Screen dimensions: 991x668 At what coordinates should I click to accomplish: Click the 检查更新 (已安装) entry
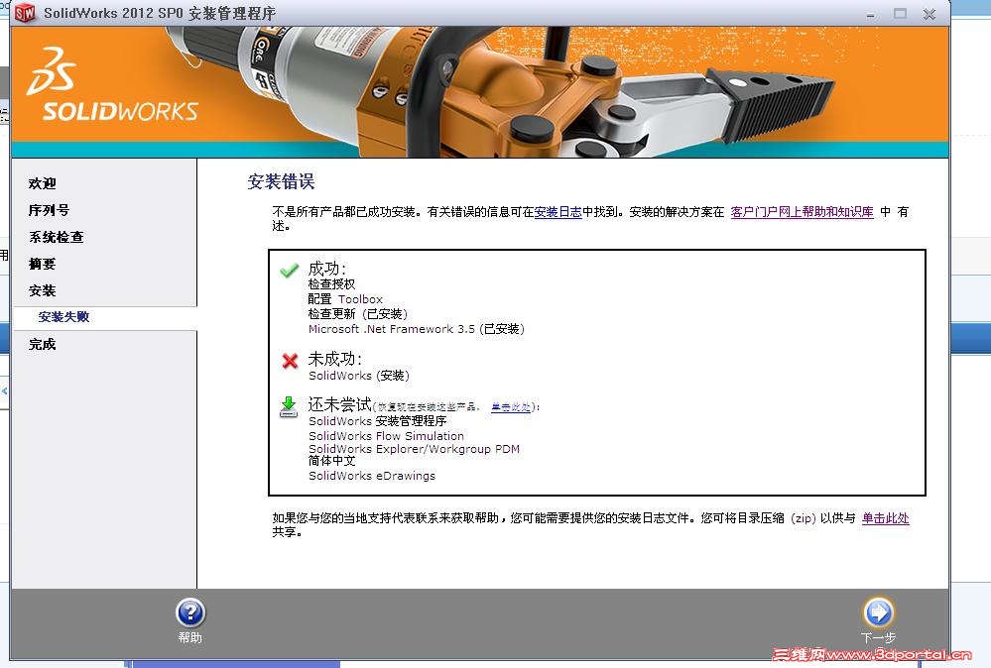(x=358, y=314)
